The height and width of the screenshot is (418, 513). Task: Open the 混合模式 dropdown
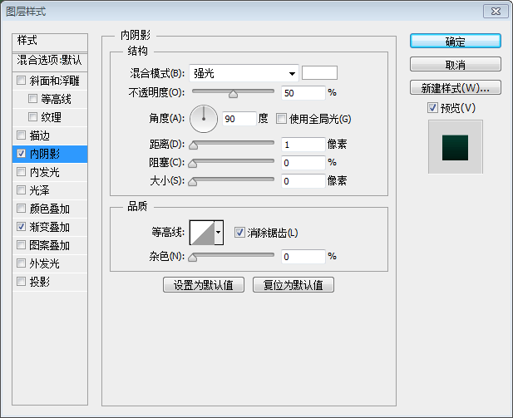click(x=244, y=73)
